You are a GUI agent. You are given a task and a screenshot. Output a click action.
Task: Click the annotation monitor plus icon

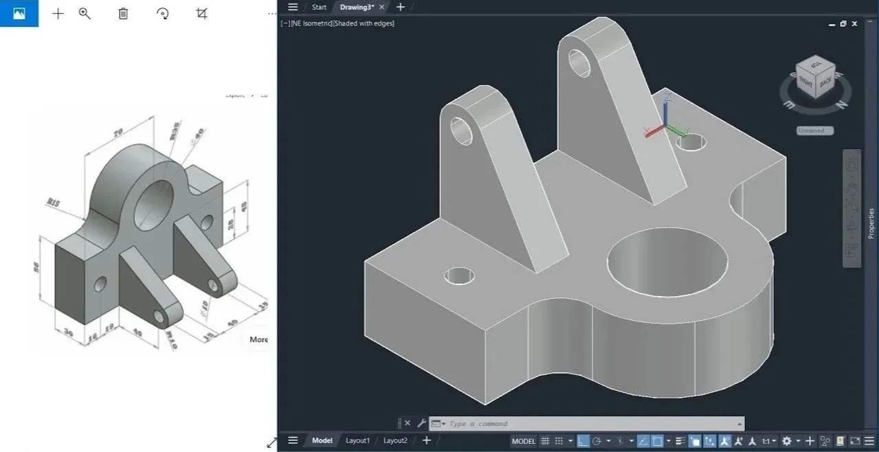click(810, 441)
